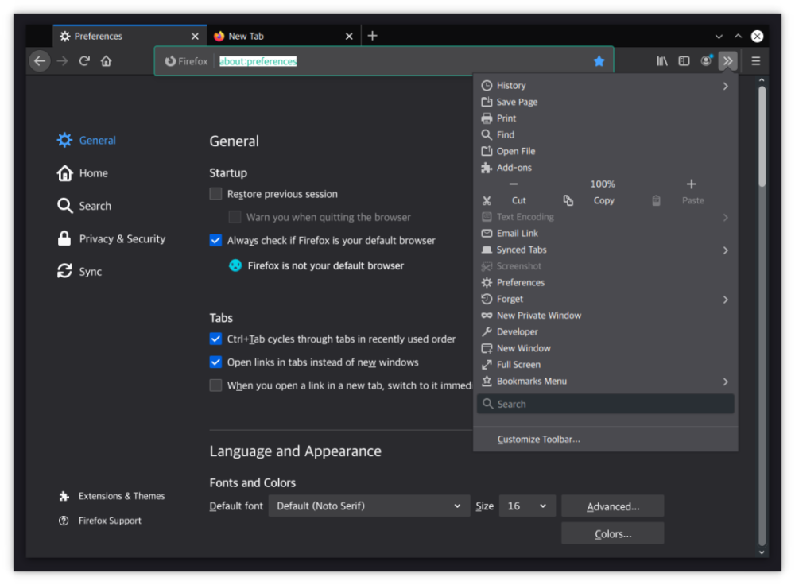Toggle Ctrl+Tab cycles through tabs checkbox
This screenshot has width=795, height=585.
coord(215,339)
